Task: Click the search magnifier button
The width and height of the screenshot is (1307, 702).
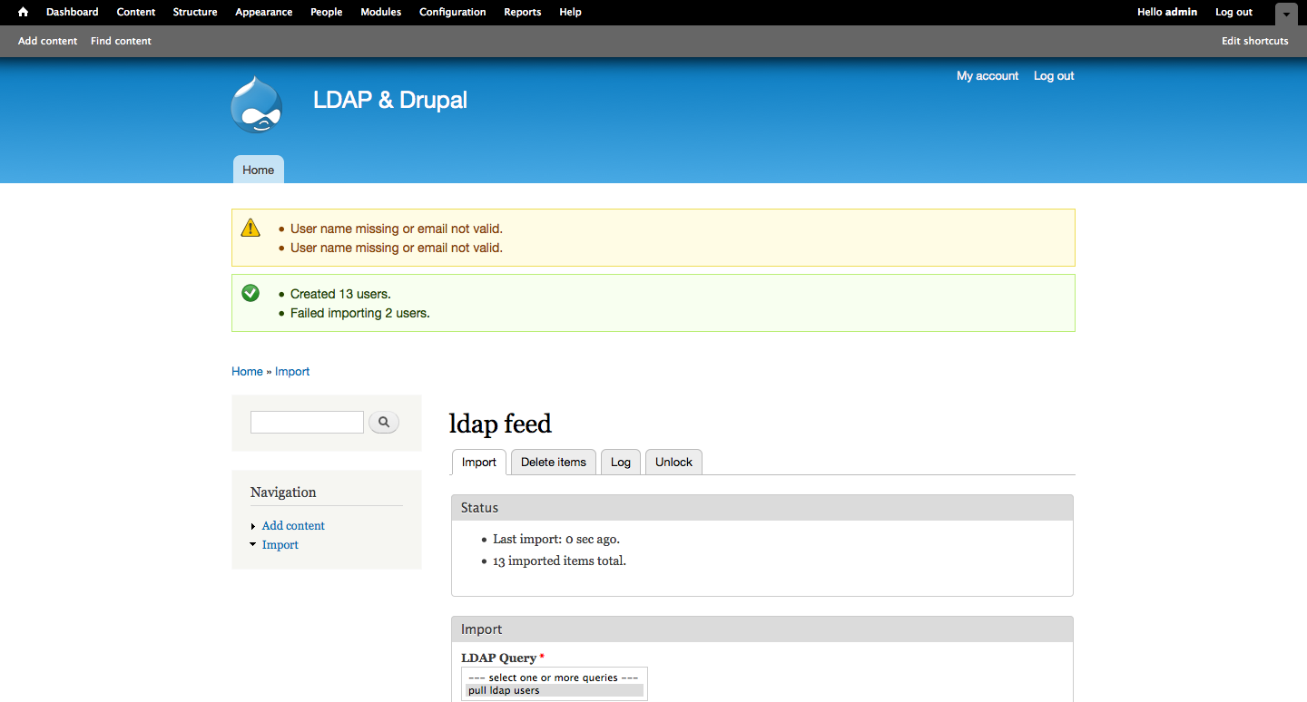Action: pos(384,422)
